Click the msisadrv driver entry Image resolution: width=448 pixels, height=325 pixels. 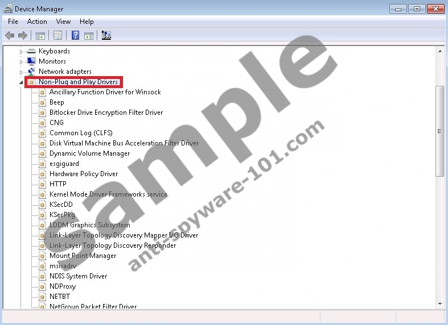pyautogui.click(x=63, y=266)
